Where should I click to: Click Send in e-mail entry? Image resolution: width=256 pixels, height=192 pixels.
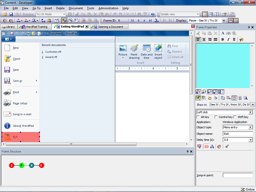tap(22, 114)
